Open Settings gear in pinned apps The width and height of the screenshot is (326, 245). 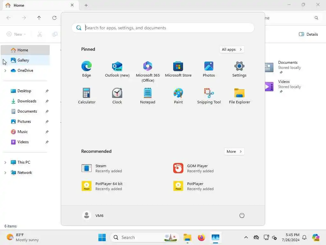pos(239,69)
